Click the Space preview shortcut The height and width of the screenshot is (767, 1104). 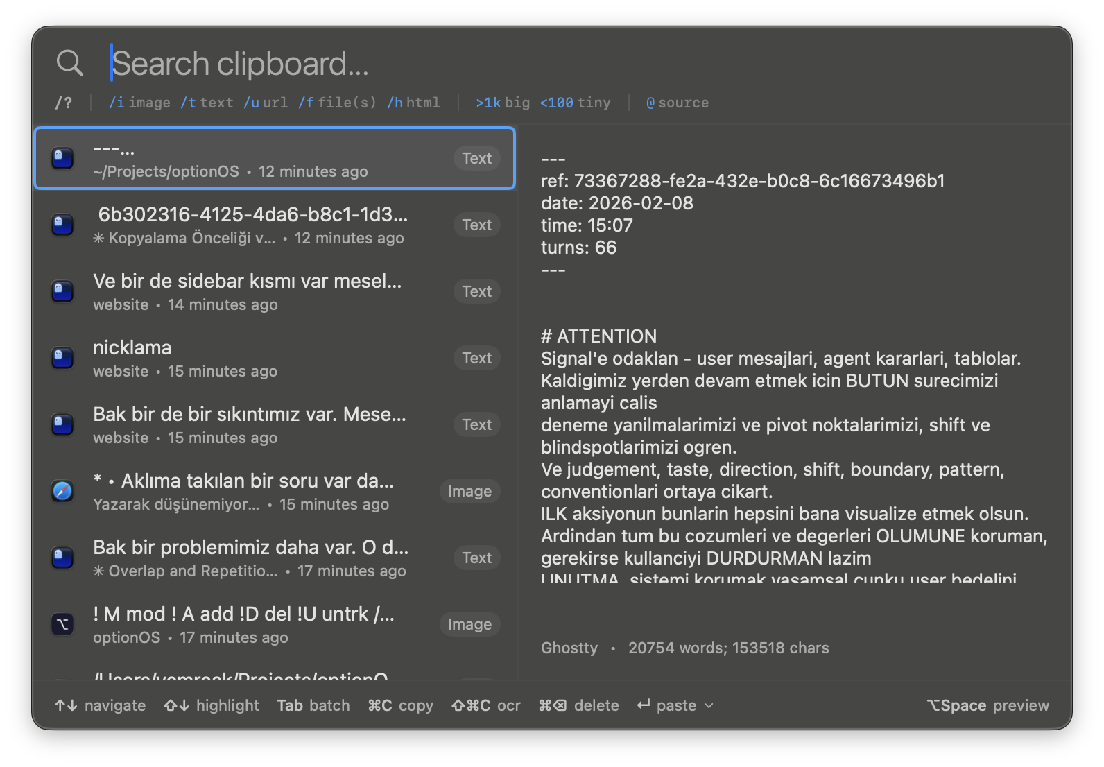987,705
